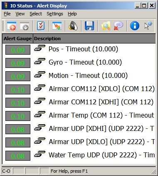Save using the blue floppy disk icon
This screenshot has height=176, width=158.
click(89, 26)
